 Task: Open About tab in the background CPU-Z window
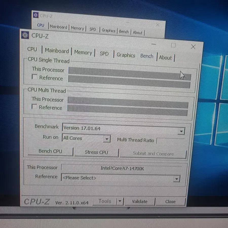point(138,33)
